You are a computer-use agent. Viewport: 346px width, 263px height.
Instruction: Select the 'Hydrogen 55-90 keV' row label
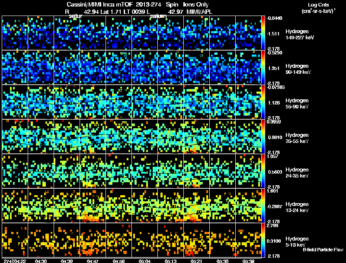[x=297, y=104]
